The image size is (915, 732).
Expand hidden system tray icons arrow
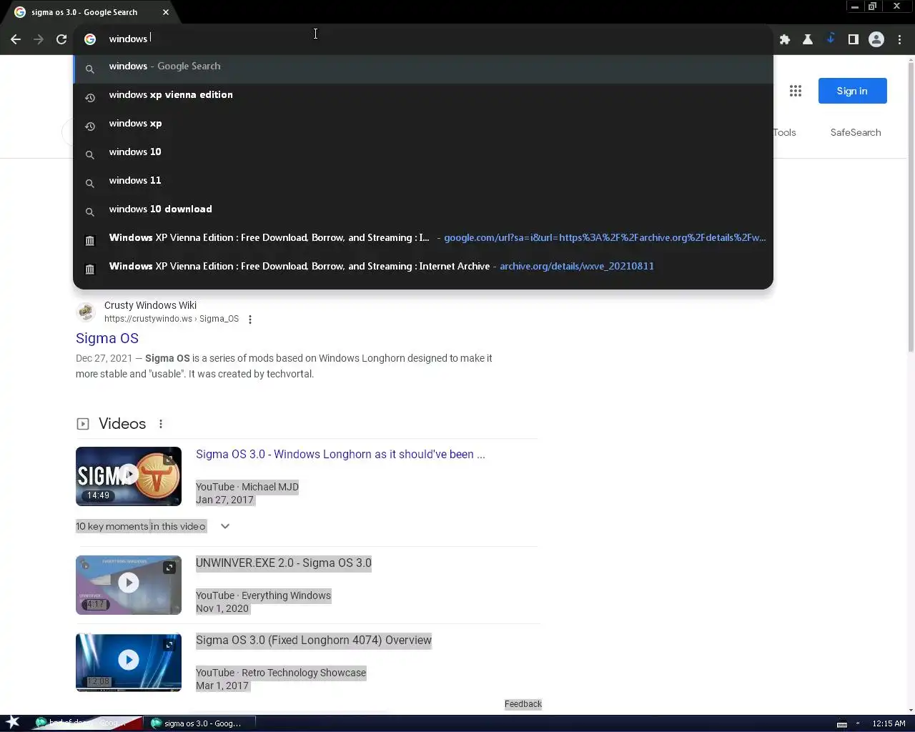(858, 723)
